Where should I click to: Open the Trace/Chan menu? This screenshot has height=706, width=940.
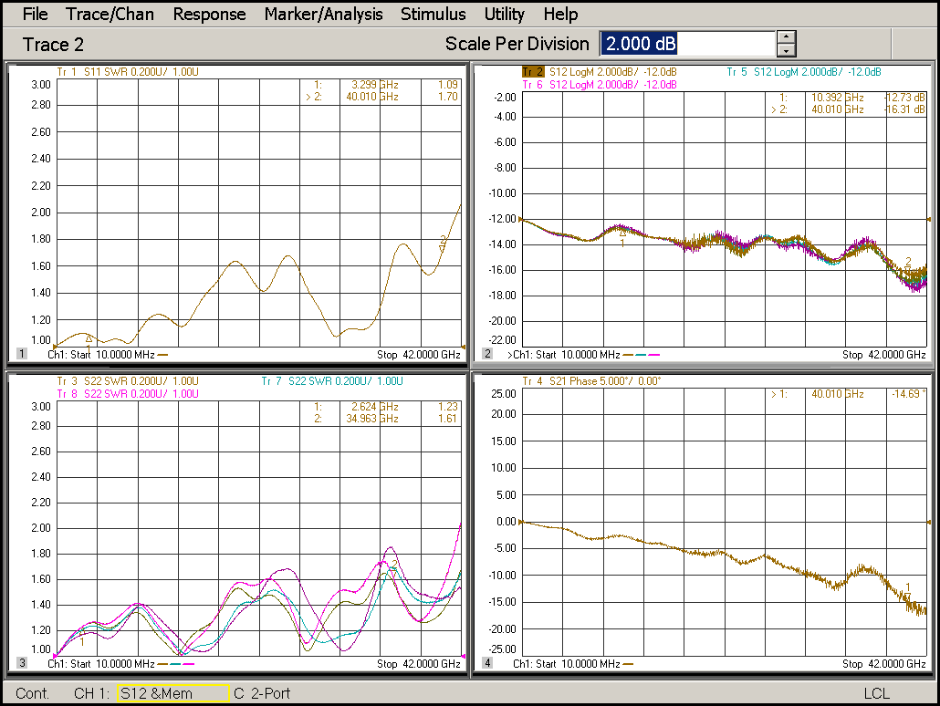(x=110, y=14)
